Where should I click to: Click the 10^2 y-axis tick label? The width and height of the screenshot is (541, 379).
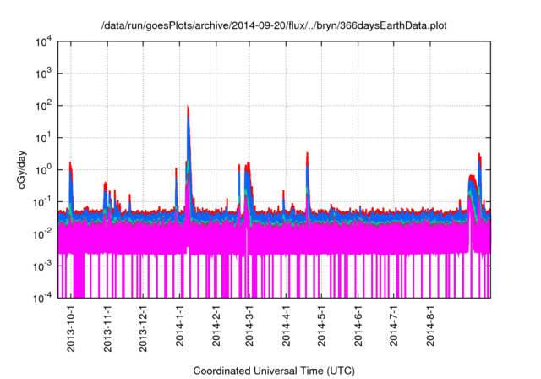tap(43, 107)
